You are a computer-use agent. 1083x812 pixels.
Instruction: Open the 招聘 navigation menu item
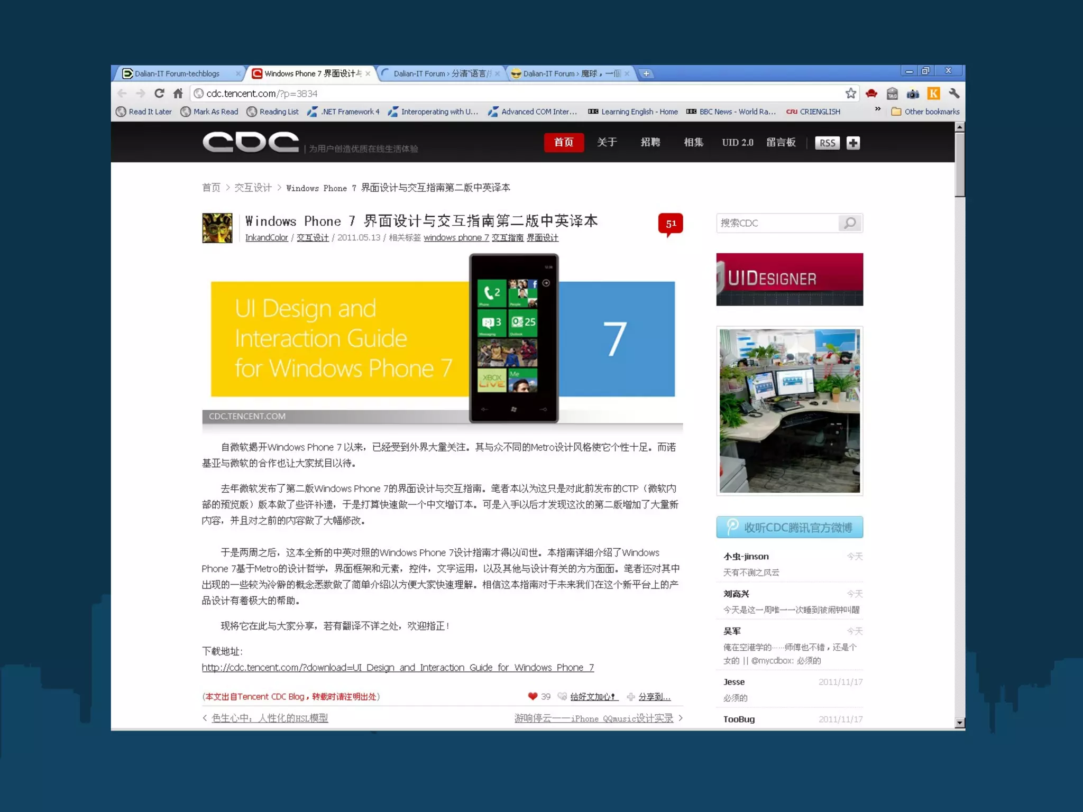coord(650,142)
